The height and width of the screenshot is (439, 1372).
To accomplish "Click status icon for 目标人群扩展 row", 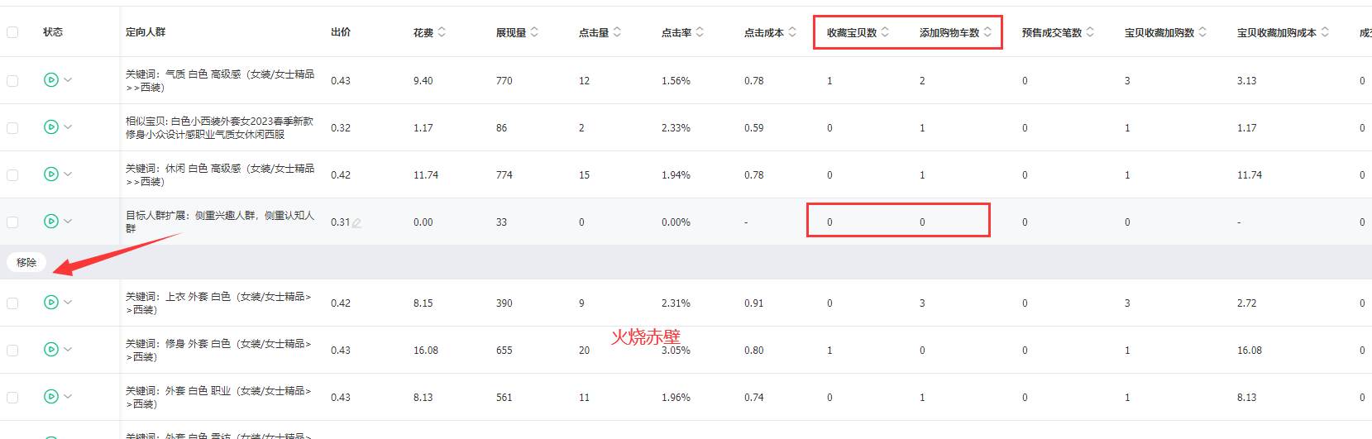I will coord(51,222).
